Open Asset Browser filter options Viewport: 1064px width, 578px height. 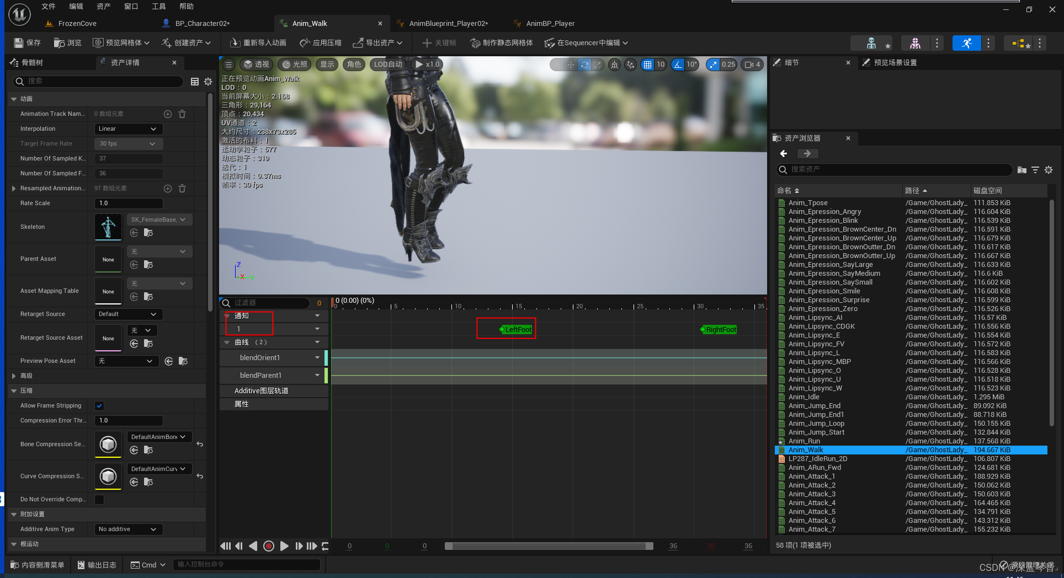[x=1035, y=170]
